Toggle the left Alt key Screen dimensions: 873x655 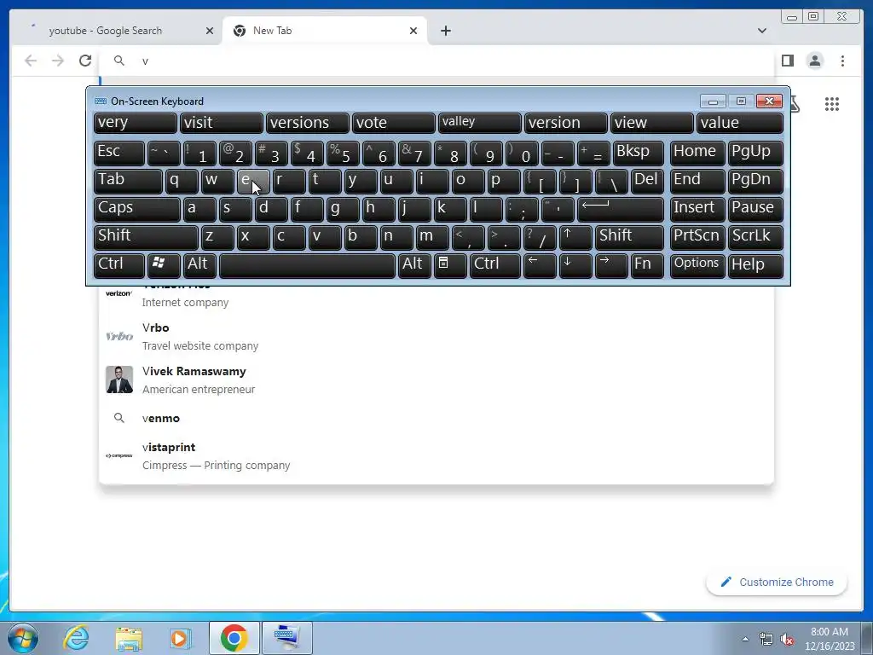199,266
